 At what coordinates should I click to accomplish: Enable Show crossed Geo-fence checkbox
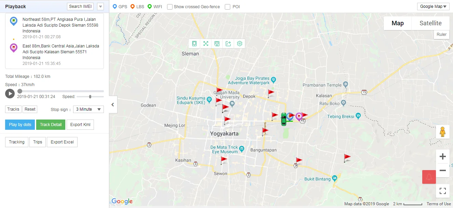point(170,6)
